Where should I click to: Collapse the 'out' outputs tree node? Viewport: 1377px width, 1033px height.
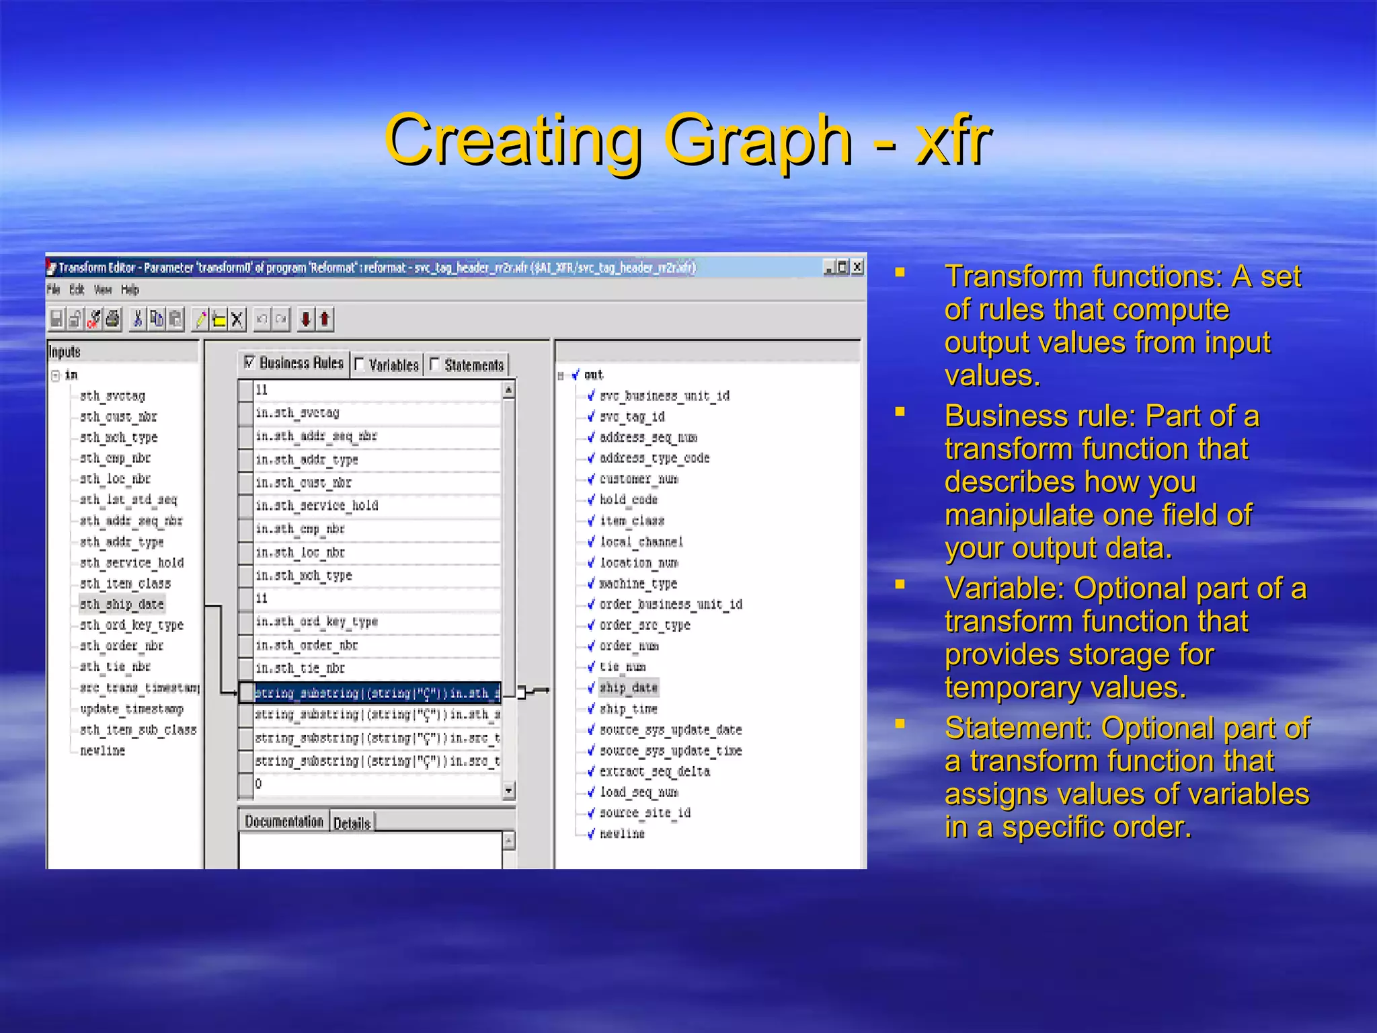(x=561, y=375)
